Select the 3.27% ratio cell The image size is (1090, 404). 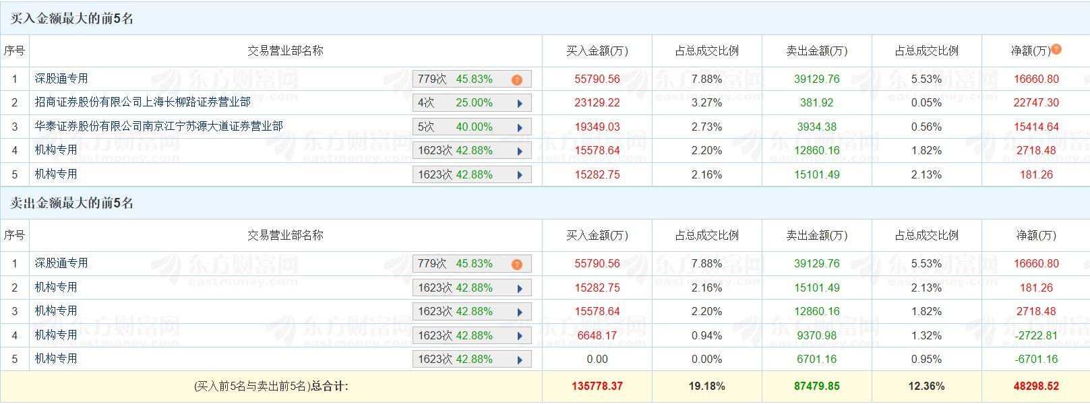707,103
